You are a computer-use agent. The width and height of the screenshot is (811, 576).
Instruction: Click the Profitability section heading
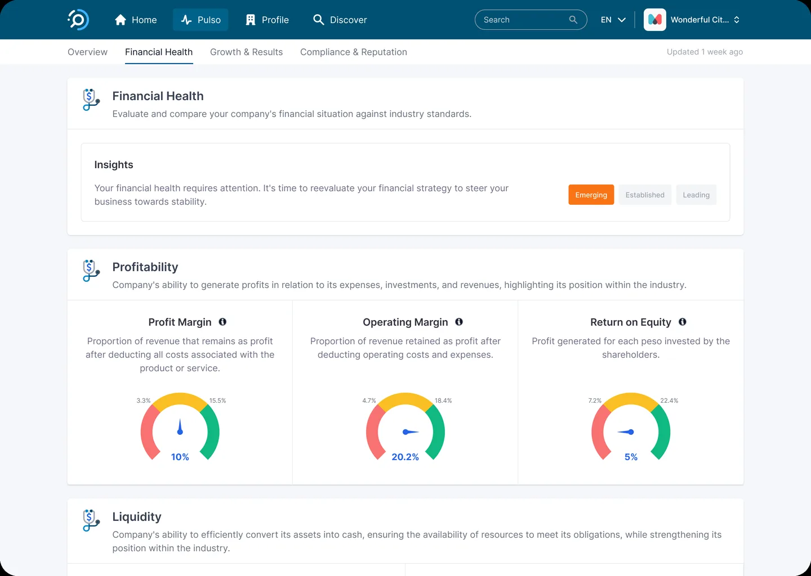coord(145,267)
